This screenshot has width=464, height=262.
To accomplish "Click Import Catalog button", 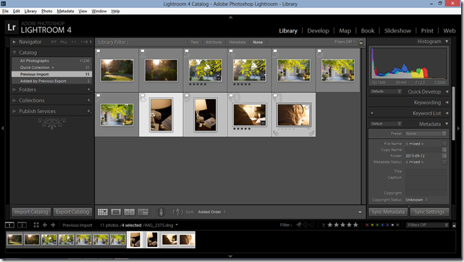I will pos(31,212).
